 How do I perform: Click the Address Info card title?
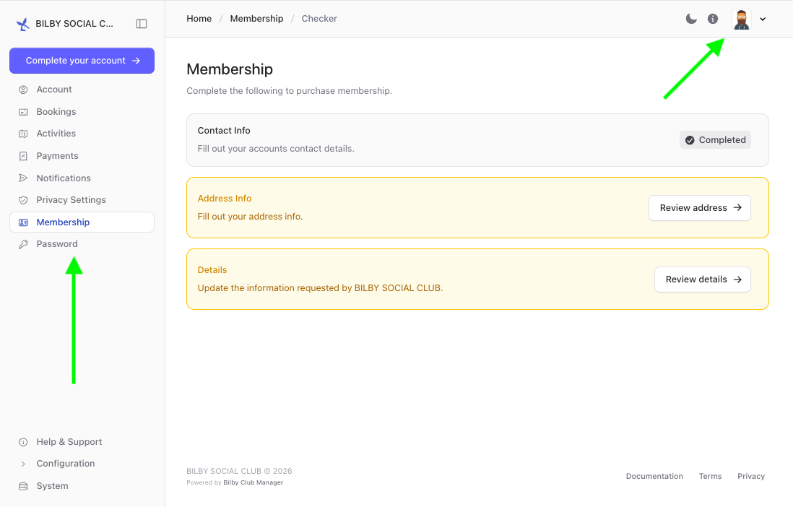click(225, 199)
